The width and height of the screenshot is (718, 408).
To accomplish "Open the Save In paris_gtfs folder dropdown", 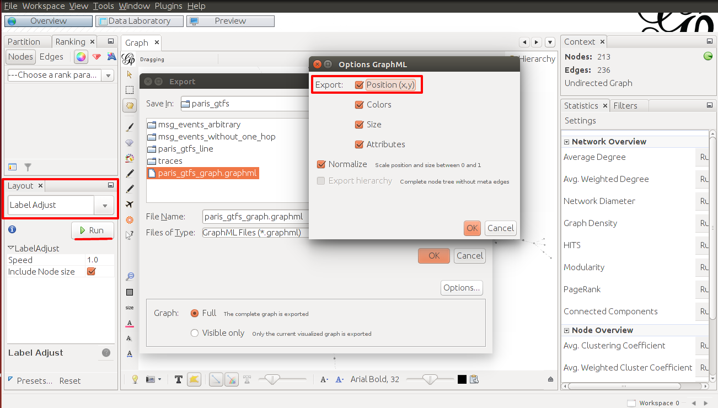I will click(x=244, y=104).
